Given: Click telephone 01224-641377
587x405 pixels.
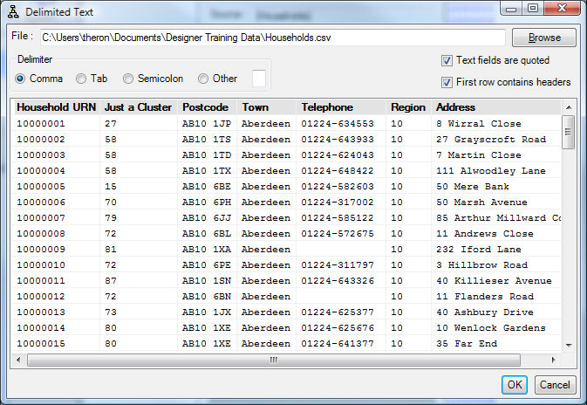Looking at the screenshot, I should tap(338, 344).
